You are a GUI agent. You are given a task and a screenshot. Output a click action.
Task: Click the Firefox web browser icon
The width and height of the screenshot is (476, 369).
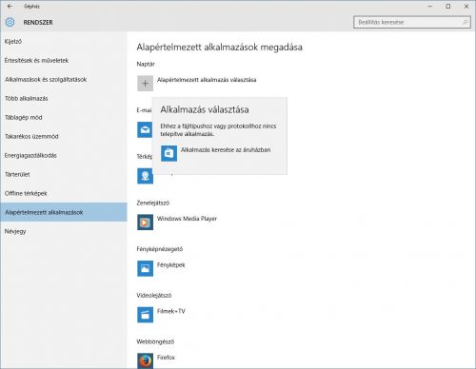pos(145,361)
